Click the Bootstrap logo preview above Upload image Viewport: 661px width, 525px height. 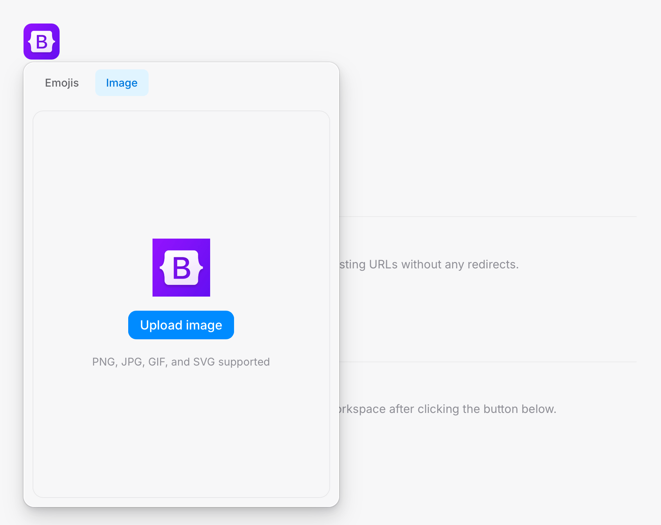point(181,268)
